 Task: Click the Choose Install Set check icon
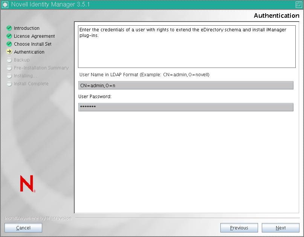(9, 44)
